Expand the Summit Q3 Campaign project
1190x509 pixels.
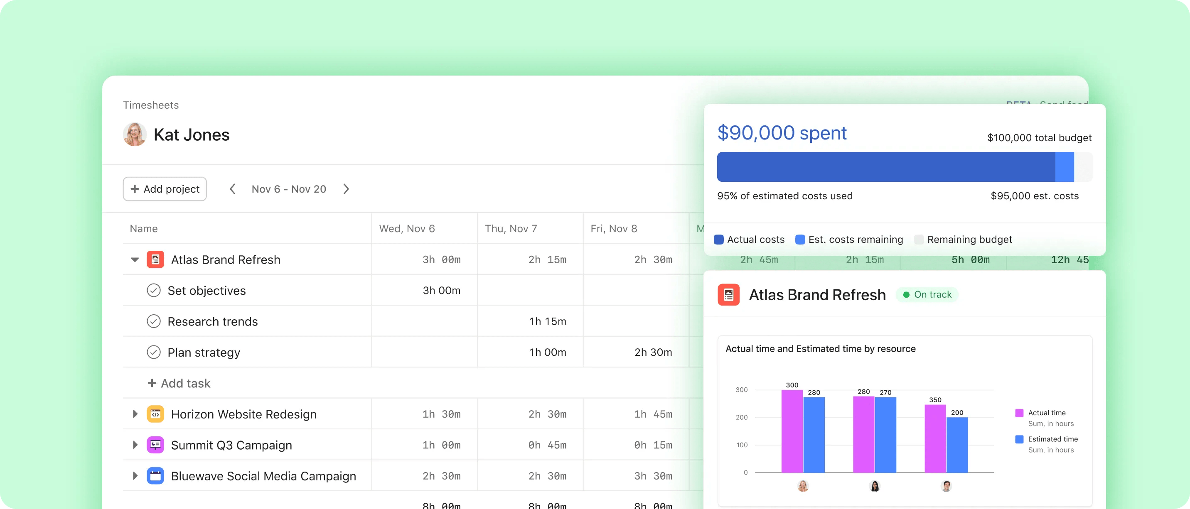tap(135, 445)
